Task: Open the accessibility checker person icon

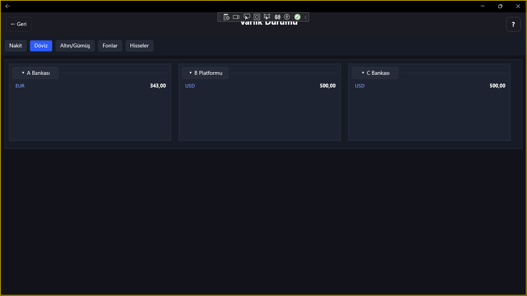Action: (x=287, y=17)
